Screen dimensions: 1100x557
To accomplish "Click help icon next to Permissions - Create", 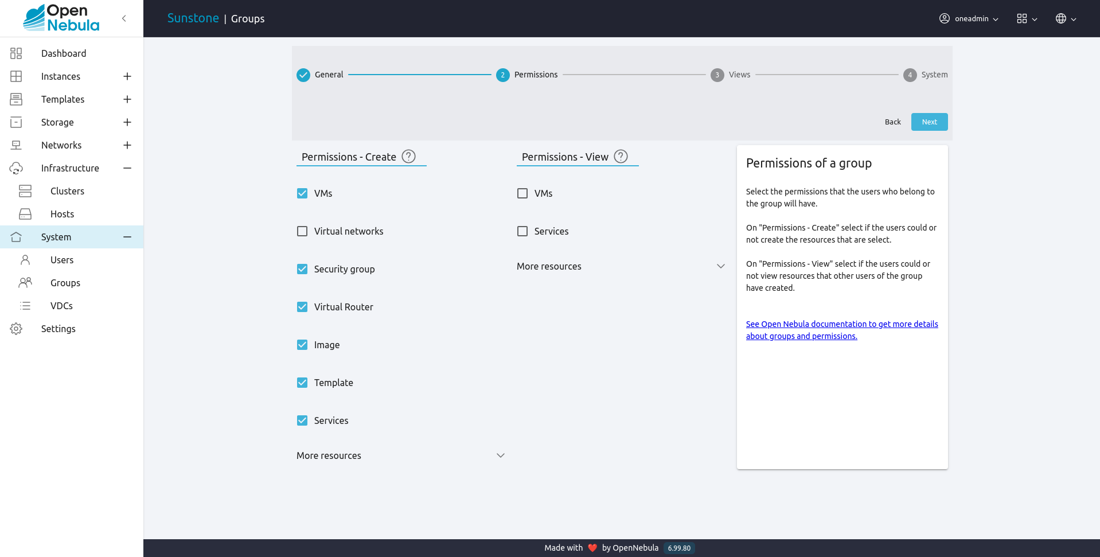I will pos(408,157).
